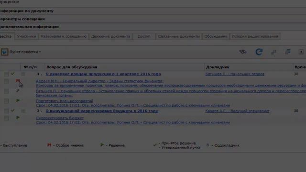Tick the checkbox for agenda item 1

coord(6,74)
